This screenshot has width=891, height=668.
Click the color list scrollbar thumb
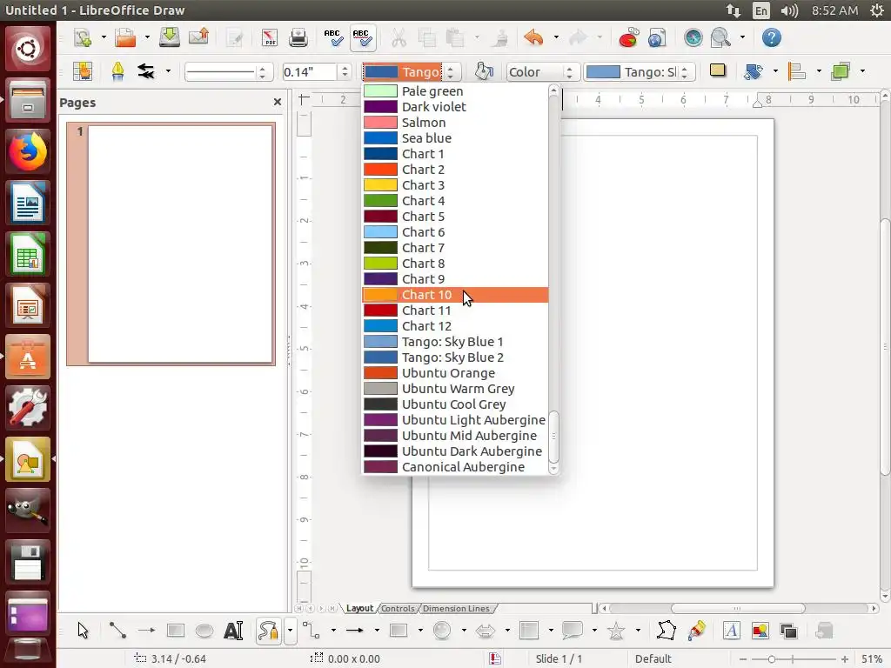point(553,437)
